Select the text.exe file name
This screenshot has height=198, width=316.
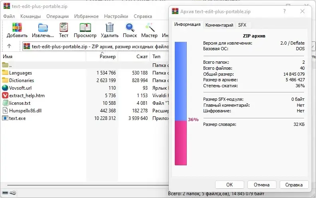point(17,118)
